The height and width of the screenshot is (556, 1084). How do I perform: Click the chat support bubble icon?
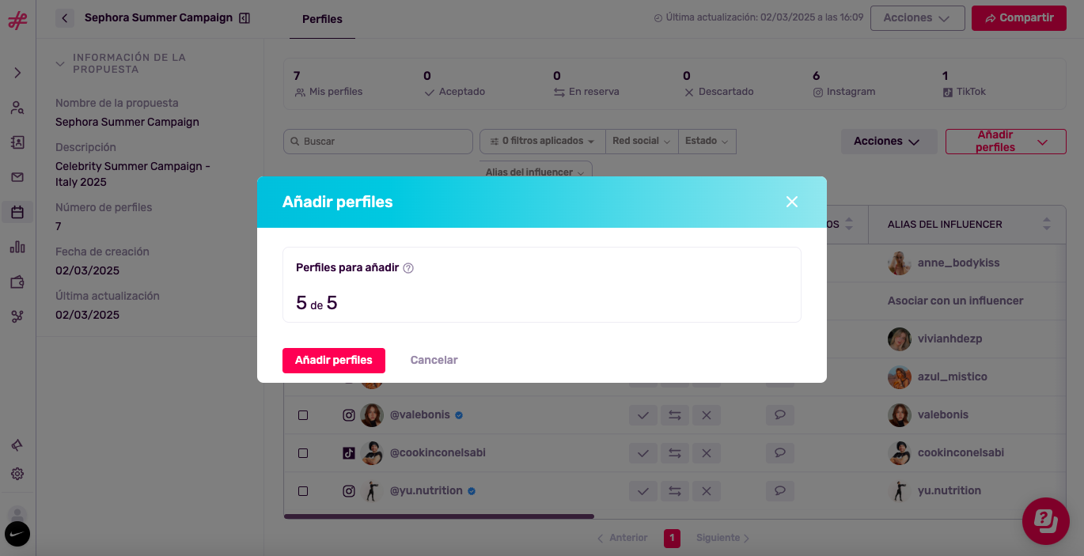tap(1046, 521)
